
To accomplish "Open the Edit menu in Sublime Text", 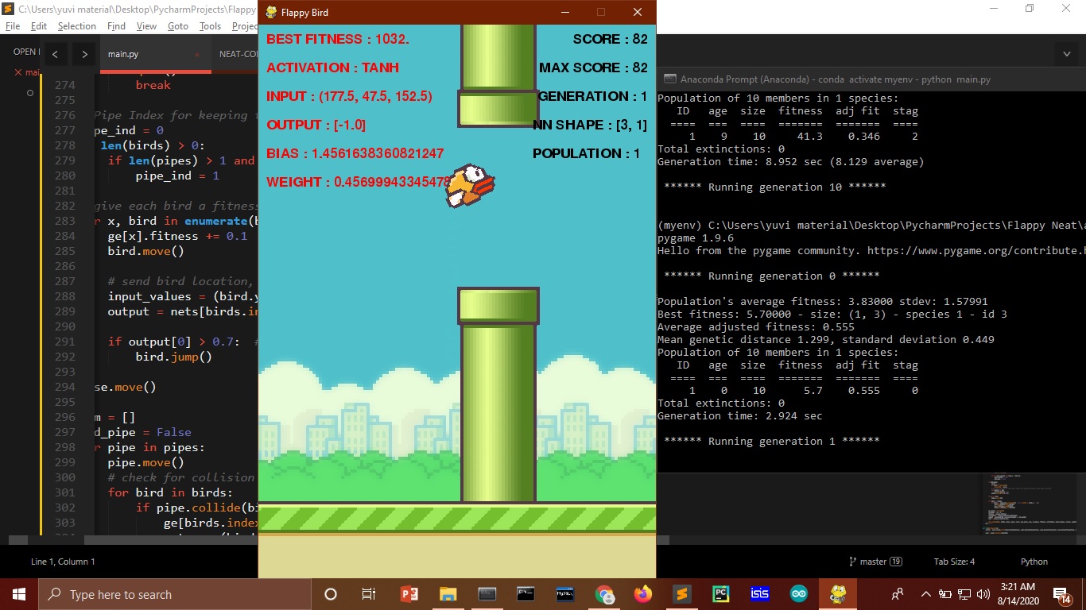I will 39,25.
